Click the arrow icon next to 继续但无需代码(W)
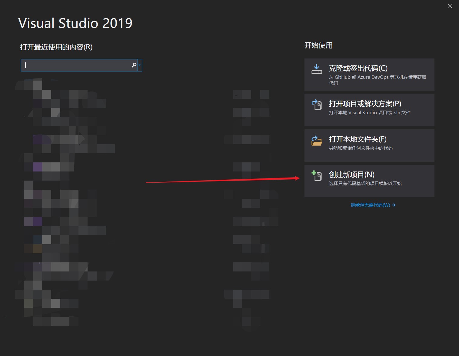 pos(394,205)
